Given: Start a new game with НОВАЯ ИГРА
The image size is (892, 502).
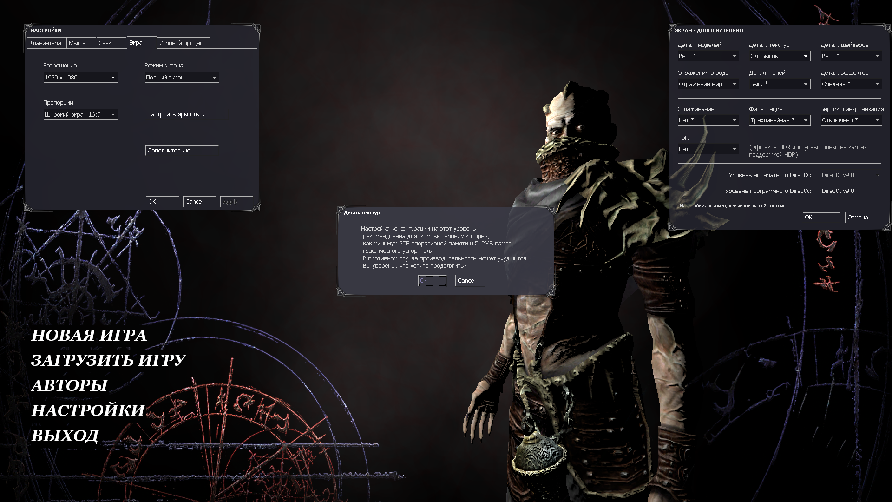Looking at the screenshot, I should pyautogui.click(x=89, y=335).
